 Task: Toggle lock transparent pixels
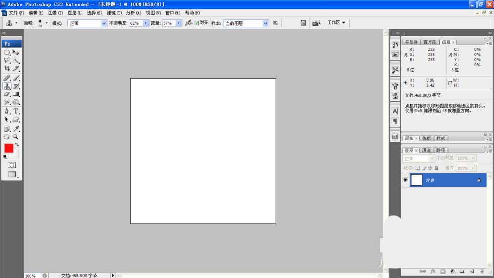[418, 168]
